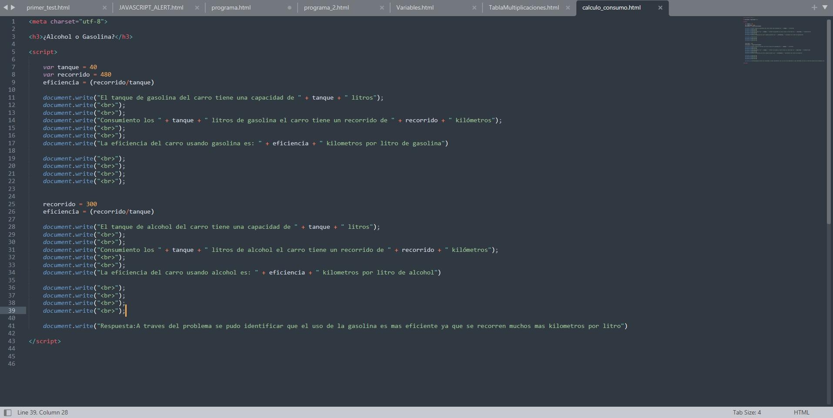Open a new tab with plus icon
This screenshot has height=418, width=833.
pos(814,7)
